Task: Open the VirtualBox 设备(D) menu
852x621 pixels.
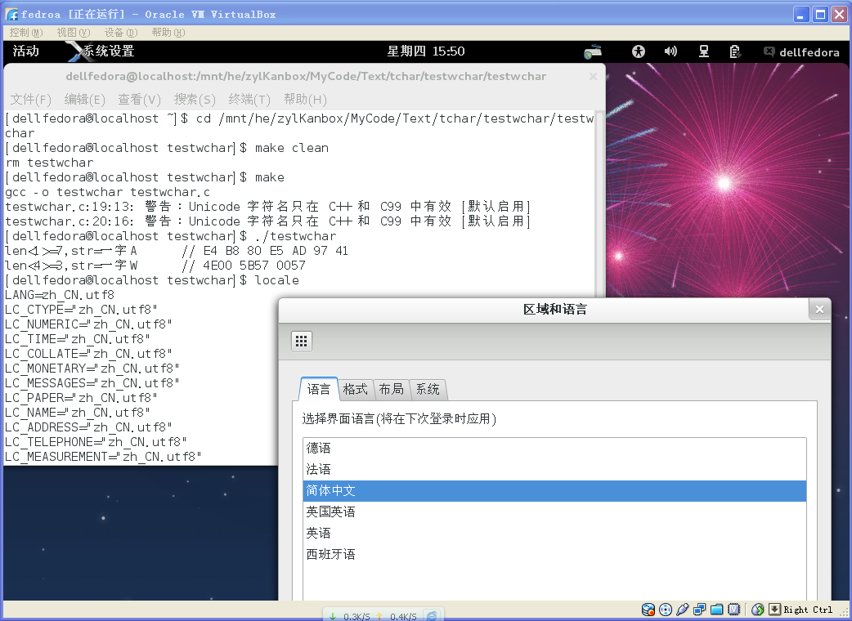Action: pyautogui.click(x=121, y=33)
